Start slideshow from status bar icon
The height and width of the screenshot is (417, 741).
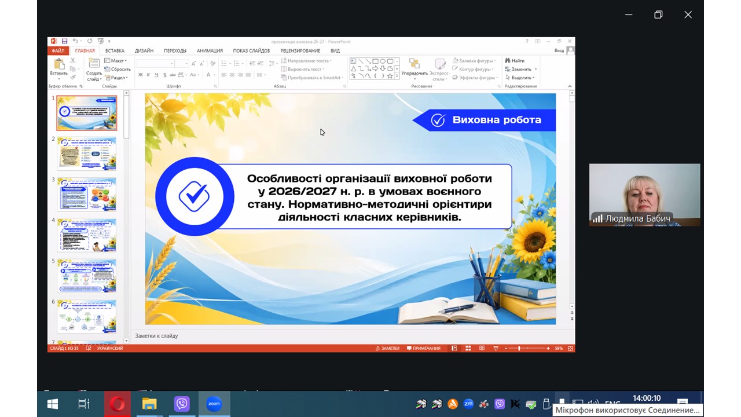[496, 348]
